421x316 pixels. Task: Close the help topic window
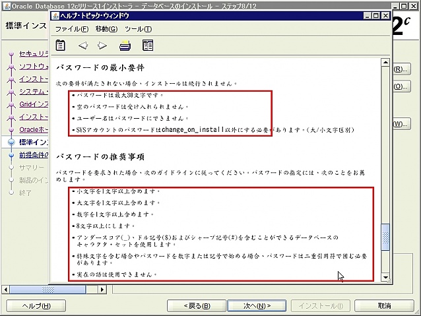[385, 16]
